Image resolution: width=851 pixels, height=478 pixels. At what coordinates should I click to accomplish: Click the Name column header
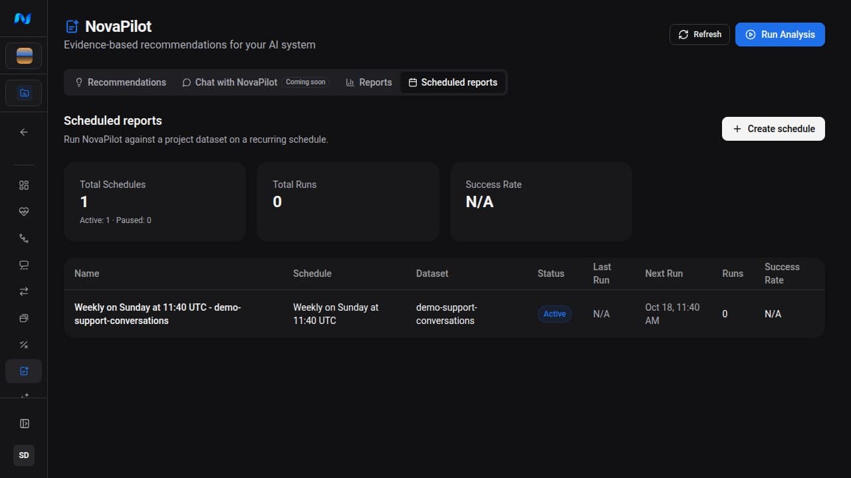pyautogui.click(x=86, y=274)
